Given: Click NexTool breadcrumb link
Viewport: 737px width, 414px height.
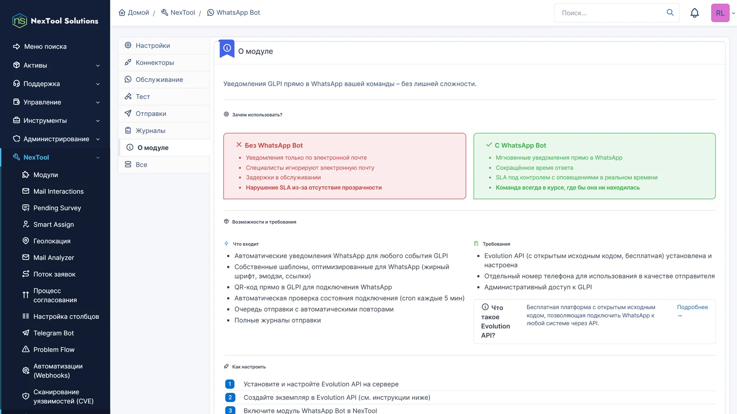Looking at the screenshot, I should (x=178, y=12).
